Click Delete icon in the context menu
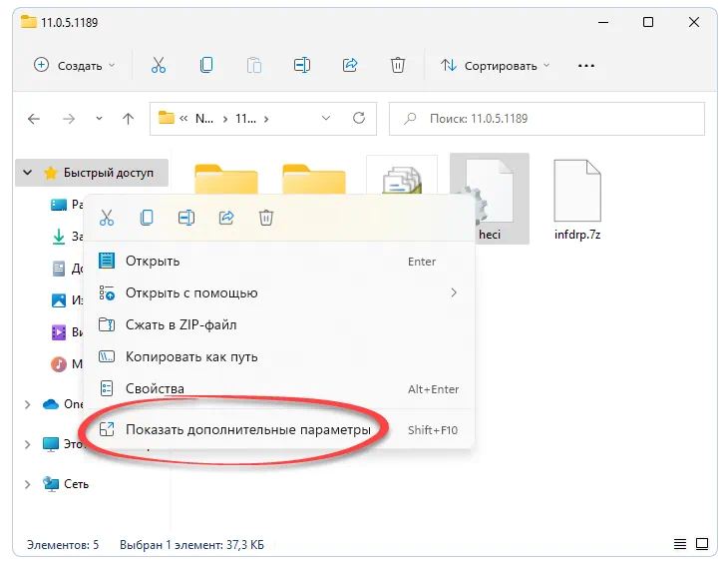This screenshot has width=728, height=566. (266, 218)
